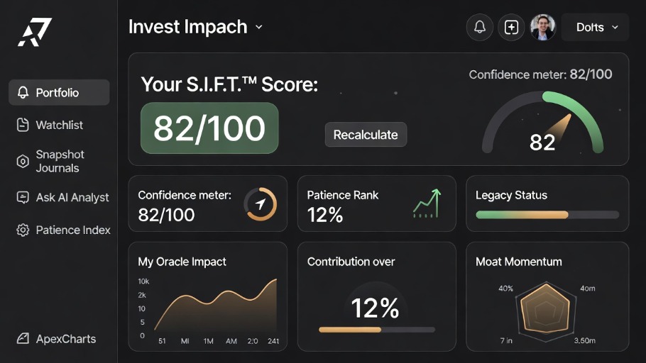Open Ask AI Analyst menu item
Screen dimensions: 646x363
(72, 198)
